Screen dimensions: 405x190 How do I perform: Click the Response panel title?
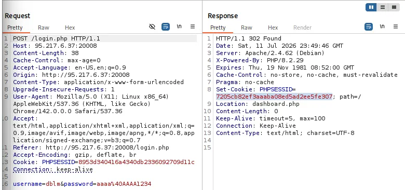point(222,16)
